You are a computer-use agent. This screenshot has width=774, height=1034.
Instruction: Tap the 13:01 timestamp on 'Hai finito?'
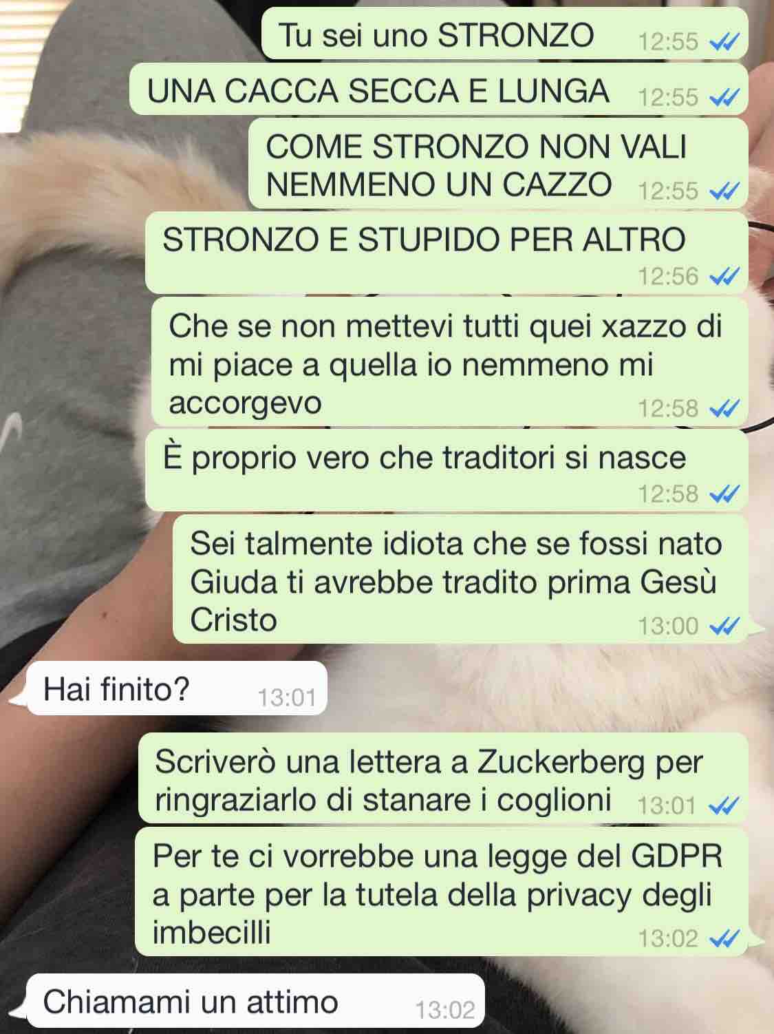287,698
